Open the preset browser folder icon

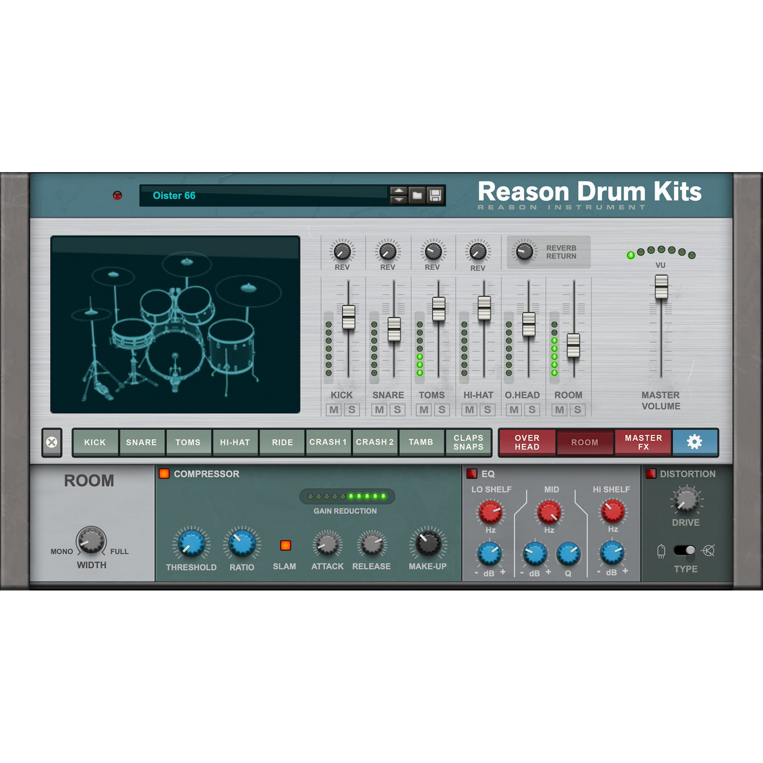(x=417, y=195)
